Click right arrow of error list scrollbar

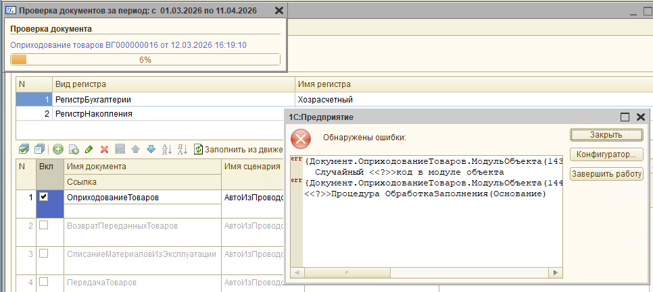click(x=555, y=273)
